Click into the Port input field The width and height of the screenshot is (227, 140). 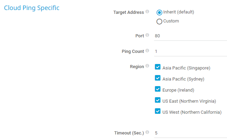[x=190, y=36]
